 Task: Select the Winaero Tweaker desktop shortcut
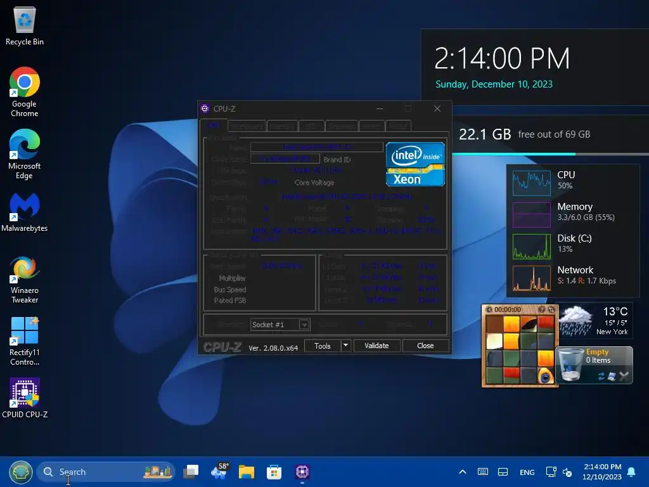click(25, 279)
